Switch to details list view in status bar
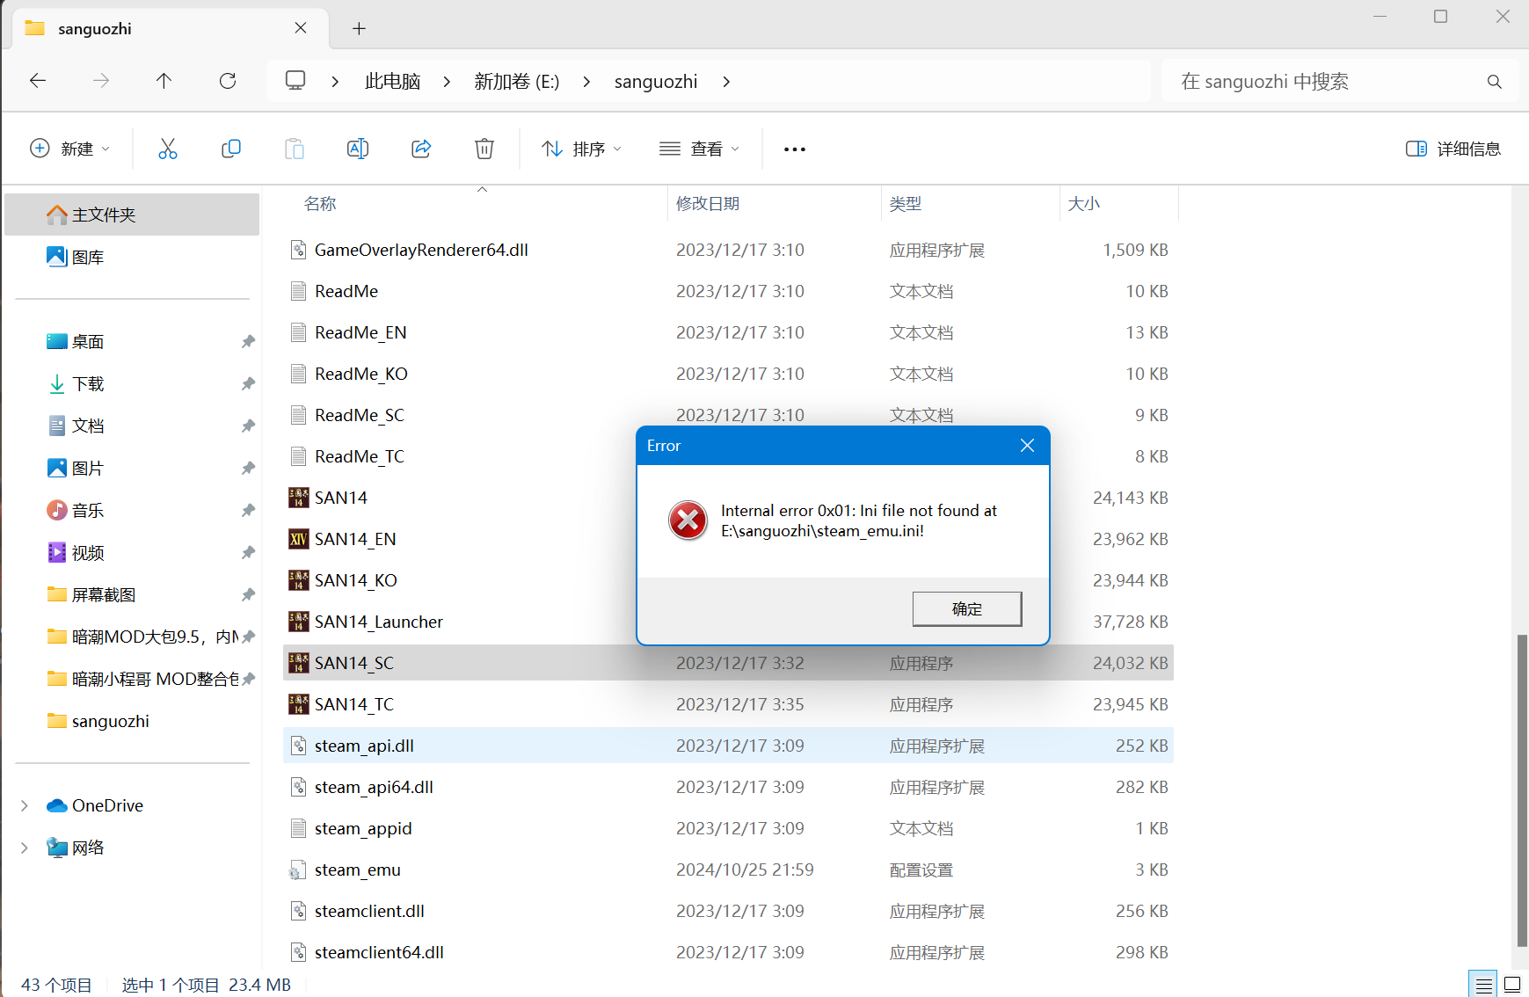The width and height of the screenshot is (1529, 997). point(1483,985)
